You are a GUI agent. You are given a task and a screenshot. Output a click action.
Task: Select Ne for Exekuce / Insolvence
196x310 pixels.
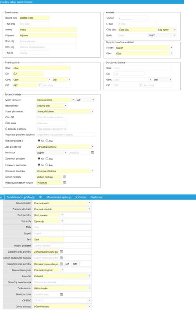pos(39,165)
